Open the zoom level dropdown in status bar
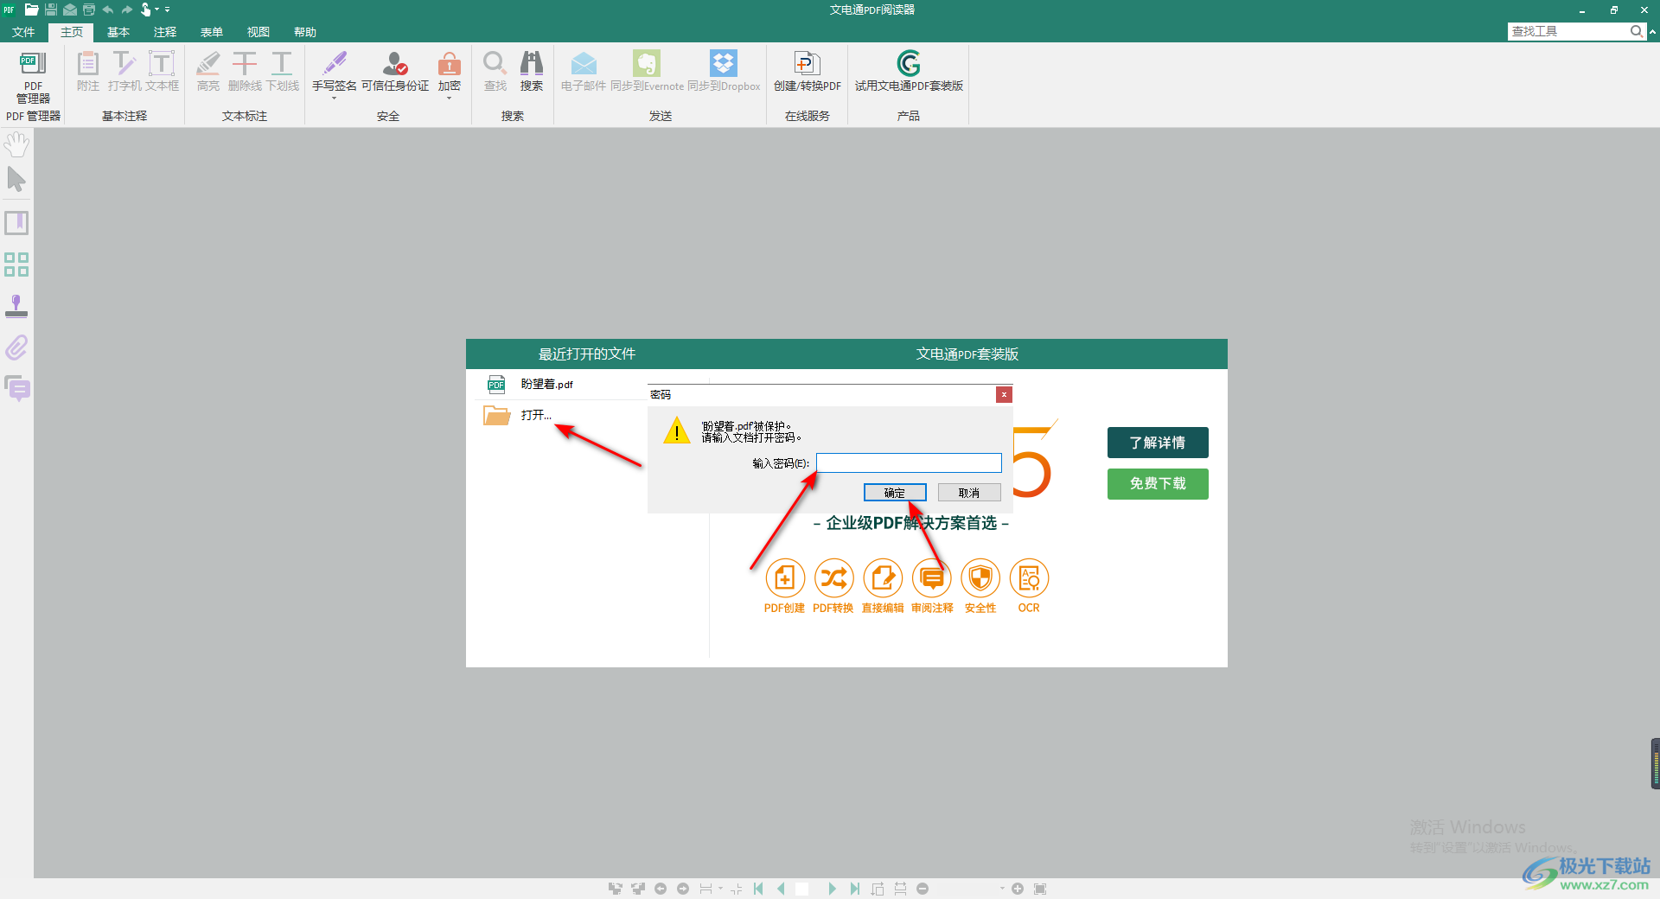Image resolution: width=1660 pixels, height=899 pixels. [x=1002, y=889]
